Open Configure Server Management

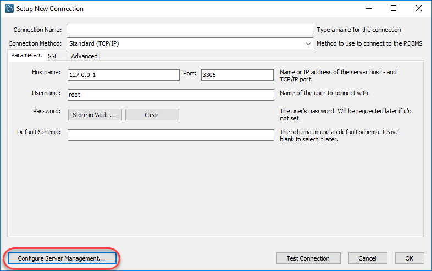(61, 258)
